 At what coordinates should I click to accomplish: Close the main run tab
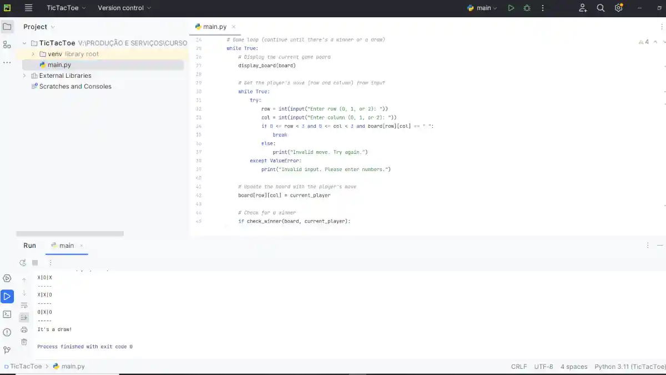[x=82, y=246]
